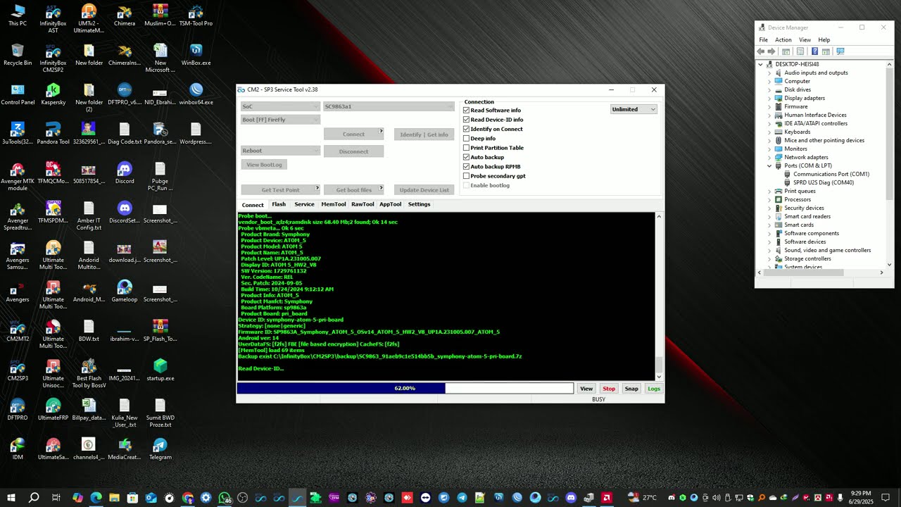Click the red Stop button
Viewport: 901px width, 507px height.
pos(609,389)
